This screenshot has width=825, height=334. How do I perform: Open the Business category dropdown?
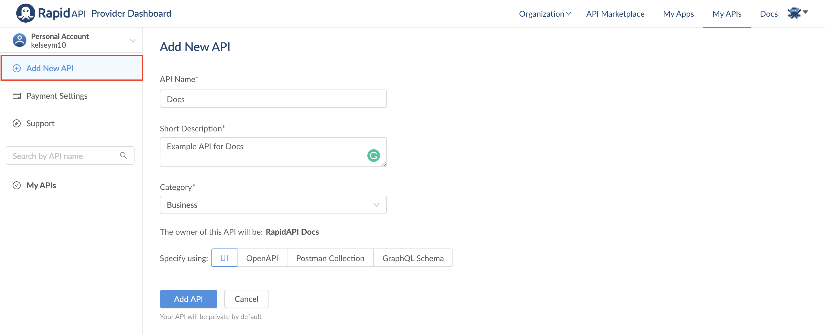coord(273,205)
